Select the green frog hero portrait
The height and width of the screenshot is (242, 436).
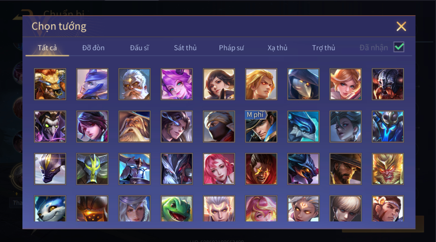click(177, 209)
